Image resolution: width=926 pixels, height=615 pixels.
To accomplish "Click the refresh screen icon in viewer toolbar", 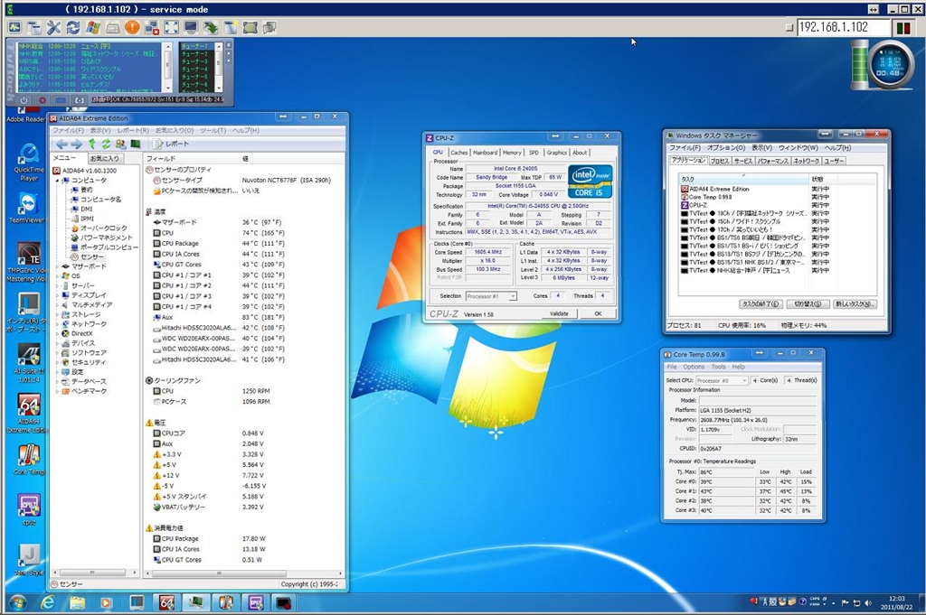I will [73, 27].
